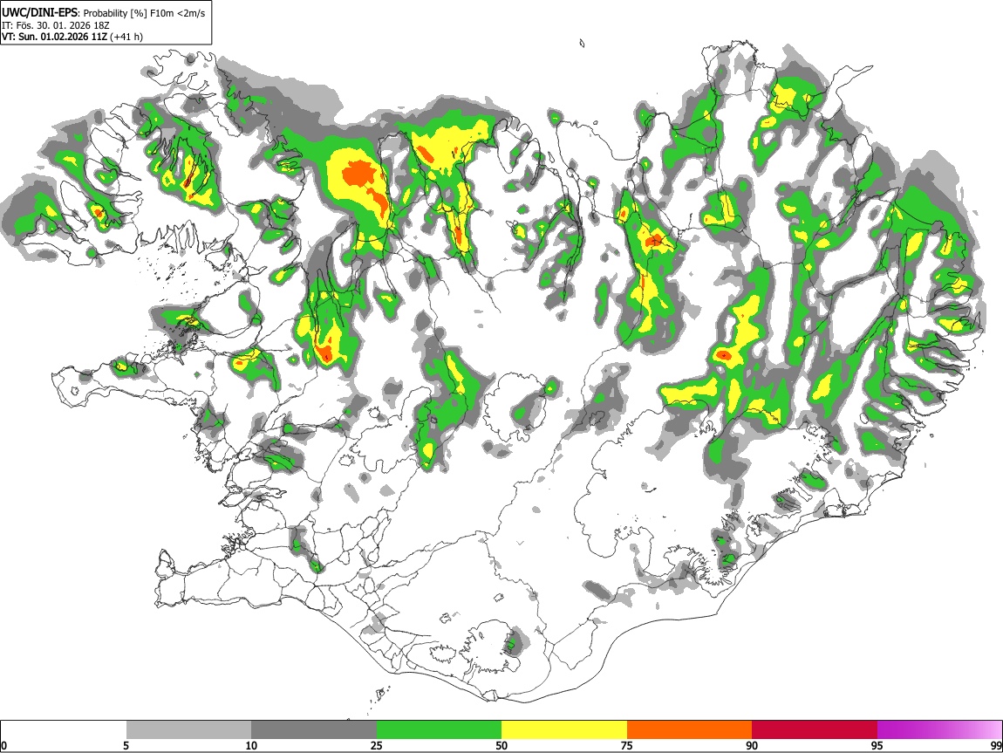Viewport: 1003px width, 753px height.
Task: Click the legend value '75'
Action: pos(627,745)
